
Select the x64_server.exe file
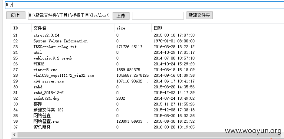pos(49,81)
